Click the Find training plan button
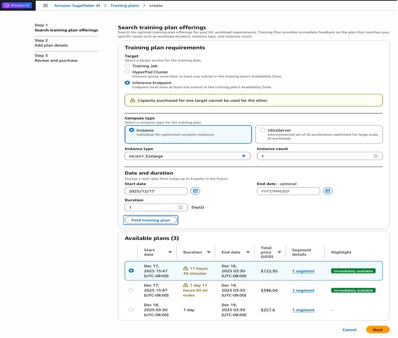The height and width of the screenshot is (338, 398). pos(151,220)
